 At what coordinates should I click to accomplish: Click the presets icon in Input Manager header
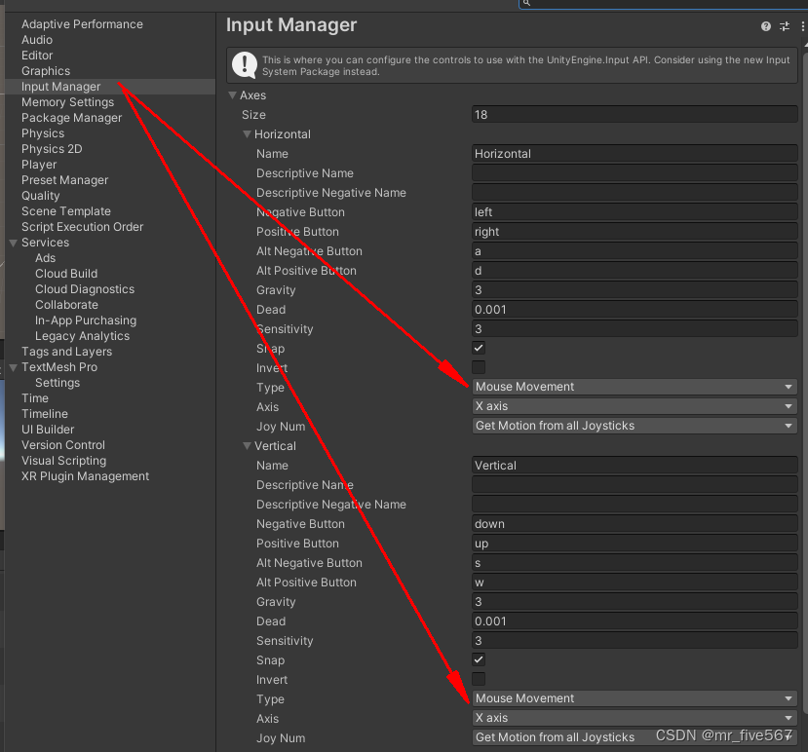tap(784, 26)
